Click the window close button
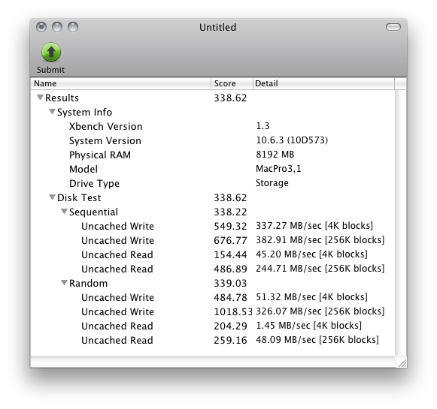437x409 pixels. tap(41, 27)
